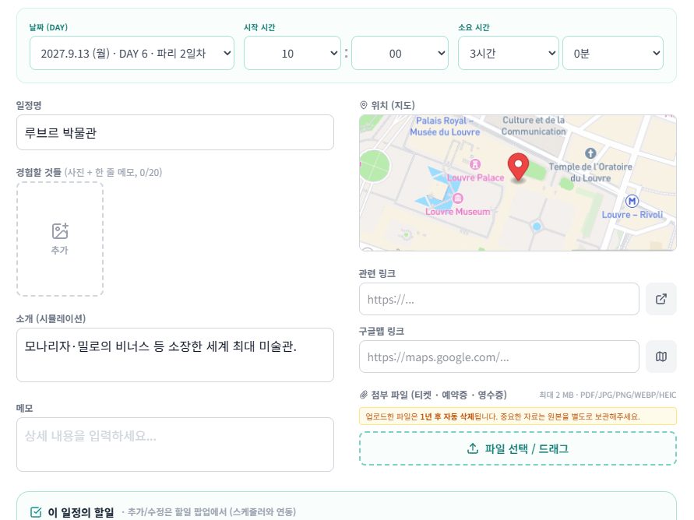Click the Louvre Palace marker icon on map
The width and height of the screenshot is (694, 520).
[475, 164]
